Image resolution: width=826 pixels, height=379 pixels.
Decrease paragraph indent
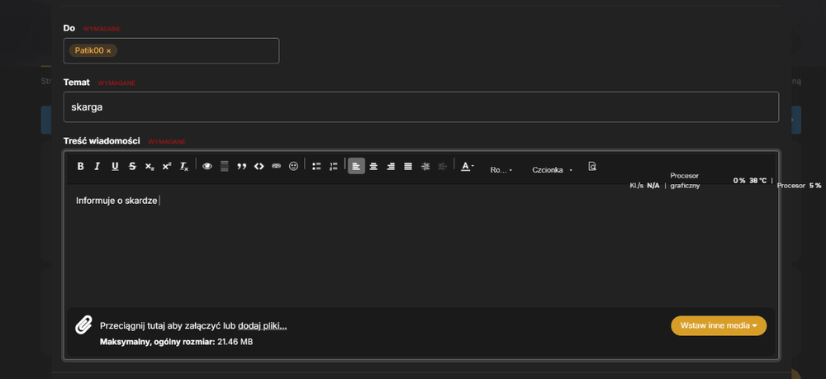(443, 166)
